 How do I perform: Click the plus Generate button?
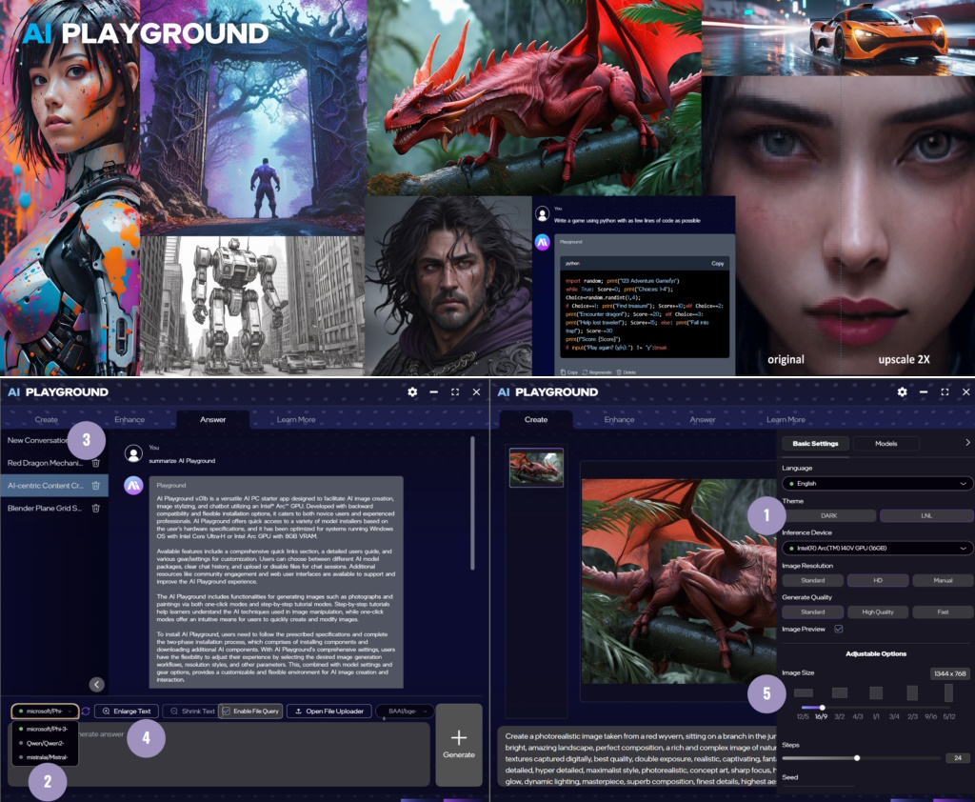pos(458,743)
